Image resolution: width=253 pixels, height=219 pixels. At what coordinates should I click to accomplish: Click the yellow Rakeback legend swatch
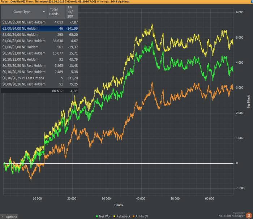point(115,216)
